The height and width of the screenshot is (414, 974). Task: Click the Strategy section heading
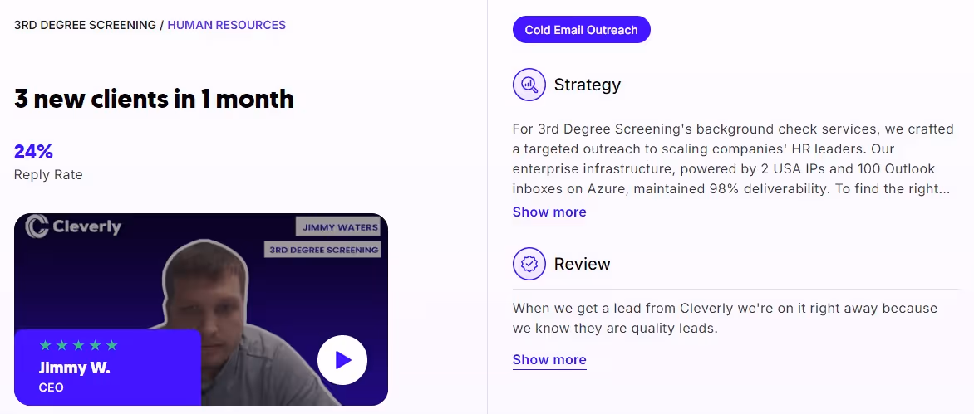pyautogui.click(x=587, y=85)
